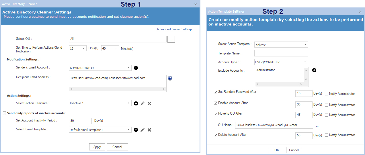Click Cancel in Active Directory Cleaner

click(117, 147)
